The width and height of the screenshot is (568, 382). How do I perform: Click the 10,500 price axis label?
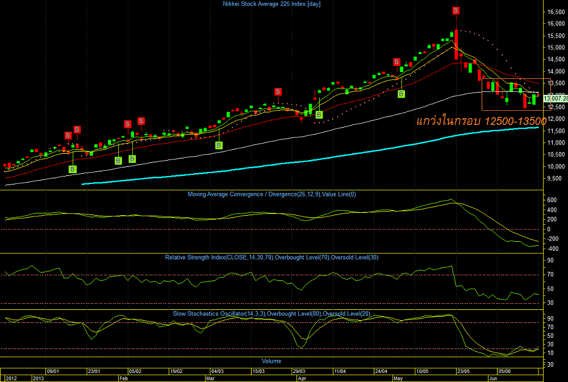(556, 154)
